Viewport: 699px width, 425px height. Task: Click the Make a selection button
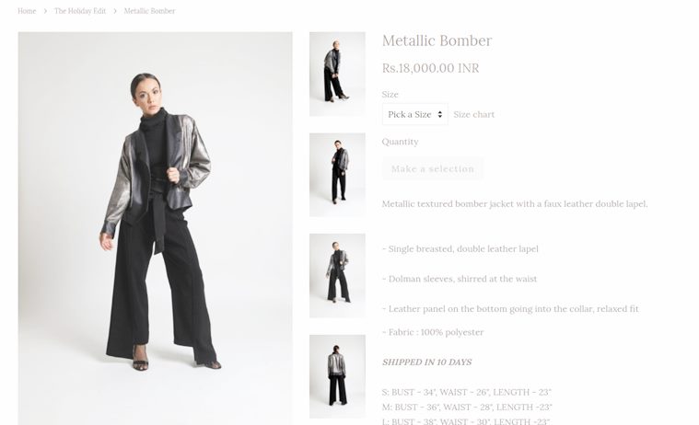(x=433, y=169)
